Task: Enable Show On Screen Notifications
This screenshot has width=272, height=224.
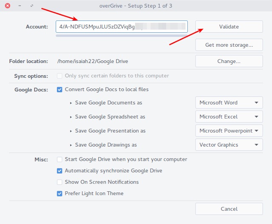Action: pos(59,182)
